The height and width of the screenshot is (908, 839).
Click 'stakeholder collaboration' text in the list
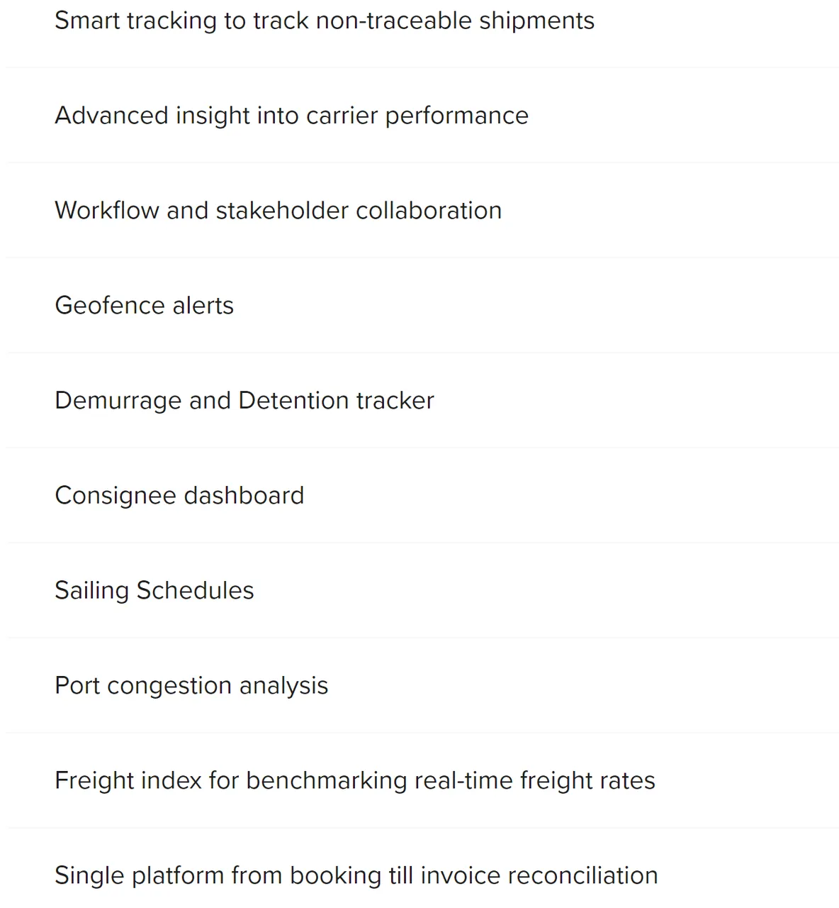tap(359, 211)
